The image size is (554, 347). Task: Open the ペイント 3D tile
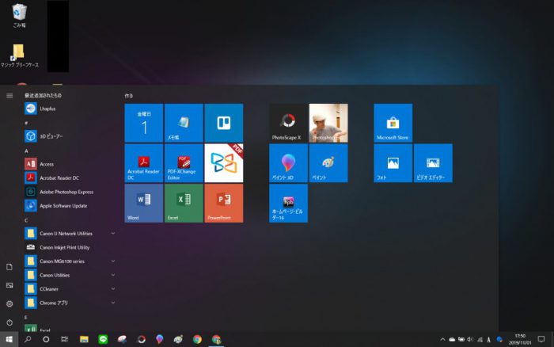(x=288, y=163)
